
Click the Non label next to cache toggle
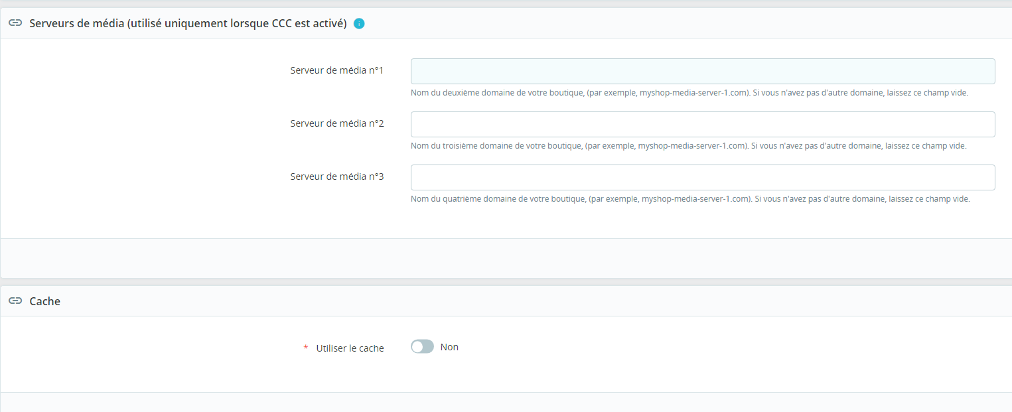449,347
